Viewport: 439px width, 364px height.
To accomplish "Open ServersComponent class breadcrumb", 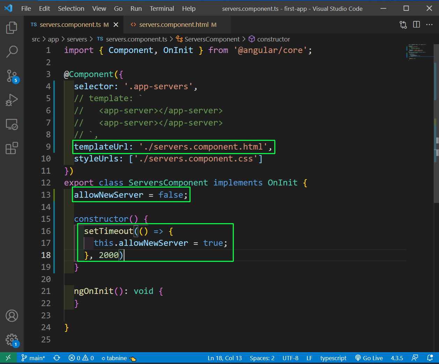I will (208, 39).
